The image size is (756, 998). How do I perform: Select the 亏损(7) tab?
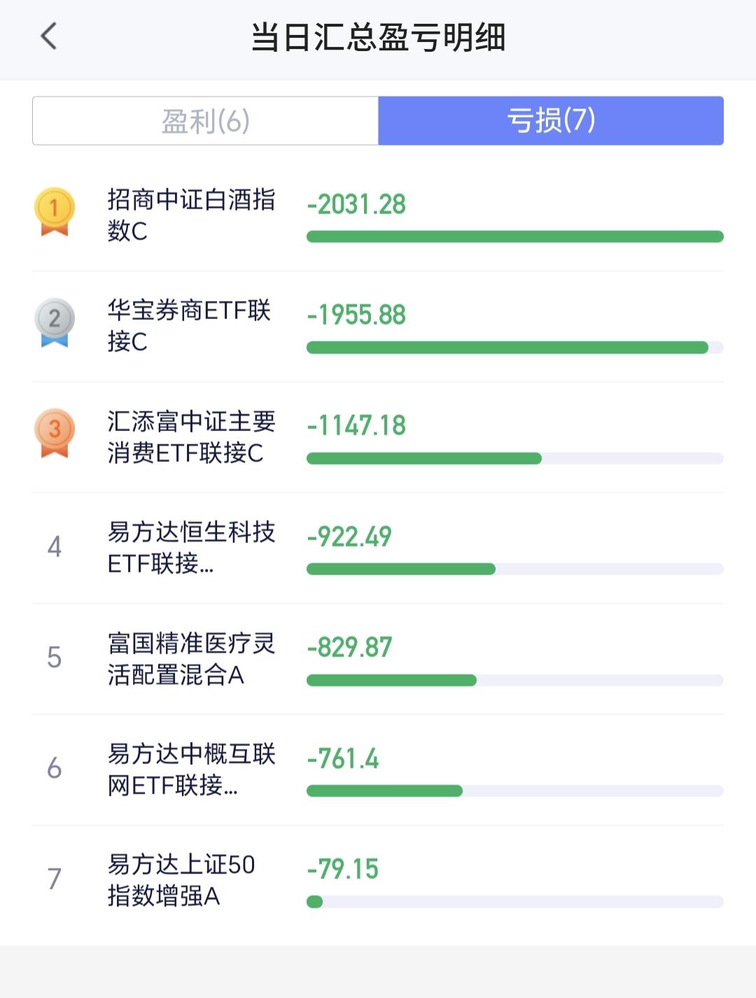[x=551, y=121]
